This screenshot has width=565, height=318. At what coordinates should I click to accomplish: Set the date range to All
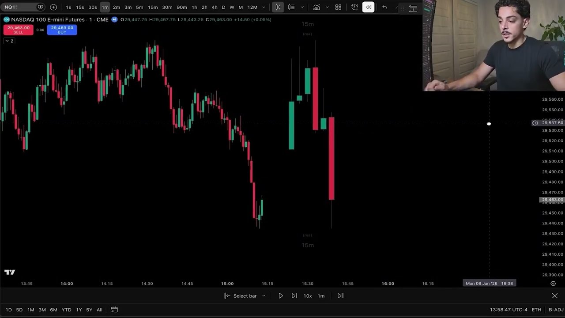tap(99, 310)
